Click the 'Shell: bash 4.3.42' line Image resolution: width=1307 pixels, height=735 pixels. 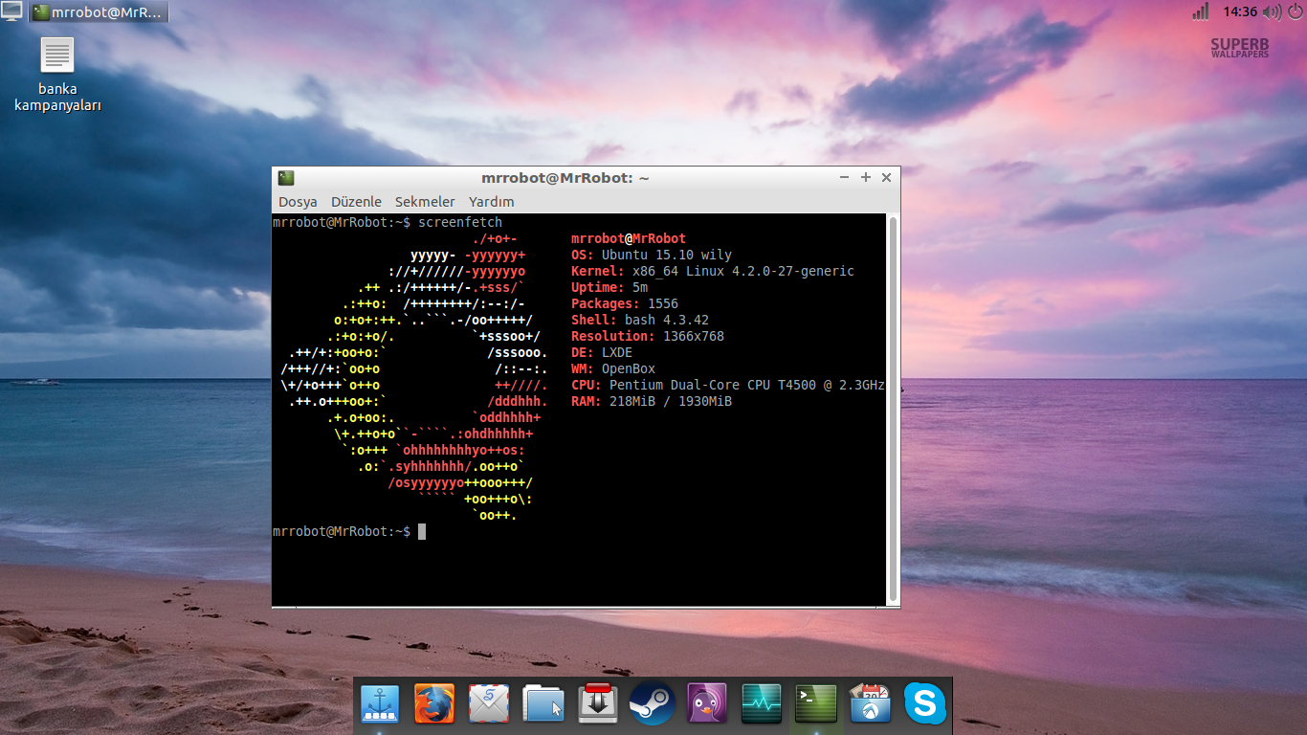[x=640, y=321]
